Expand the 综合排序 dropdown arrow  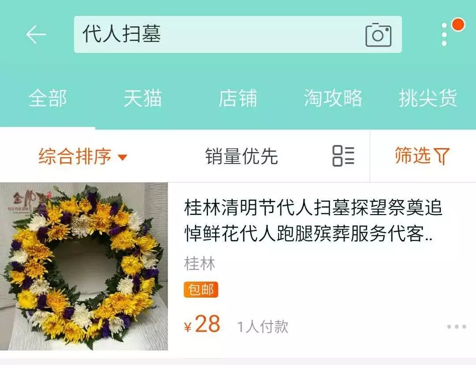pyautogui.click(x=123, y=157)
